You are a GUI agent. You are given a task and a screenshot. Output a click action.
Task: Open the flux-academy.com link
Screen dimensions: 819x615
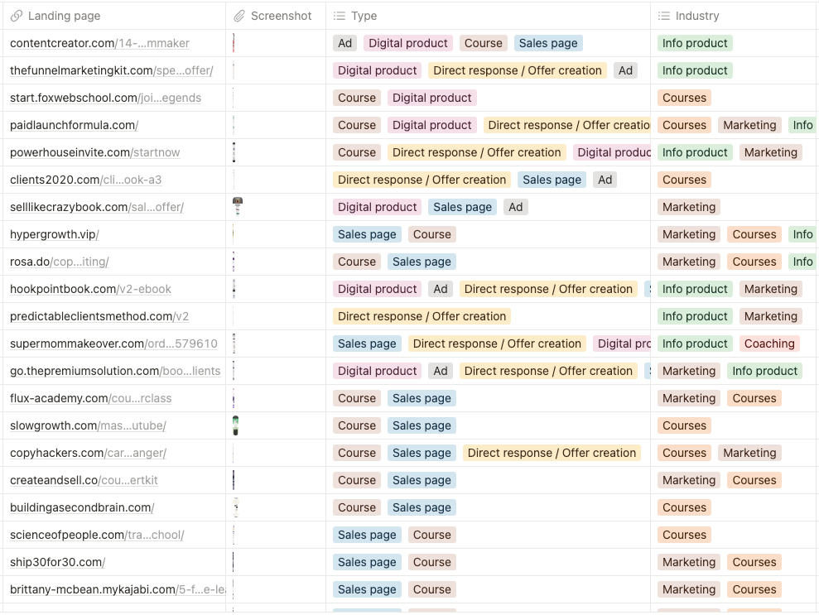pyautogui.click(x=91, y=398)
